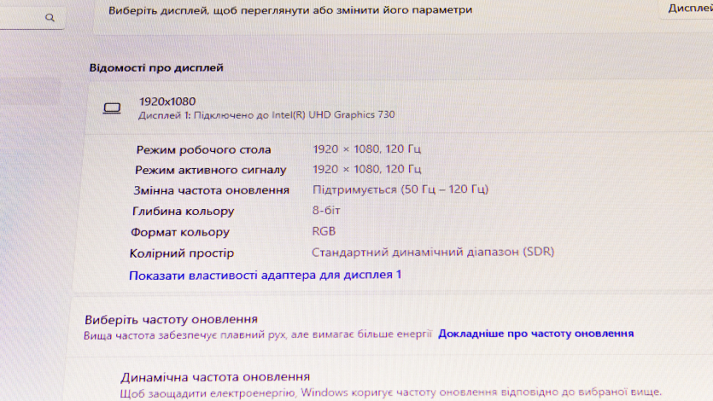Image resolution: width=713 pixels, height=401 pixels.
Task: Click the Режим робочого стола row label
Action: (203, 149)
